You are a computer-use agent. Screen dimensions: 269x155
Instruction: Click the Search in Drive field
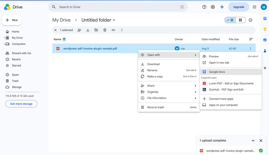coord(118,7)
